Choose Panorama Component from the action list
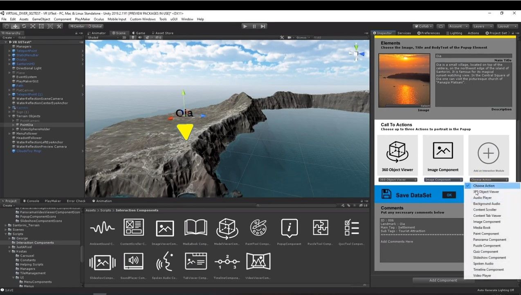 490,240
